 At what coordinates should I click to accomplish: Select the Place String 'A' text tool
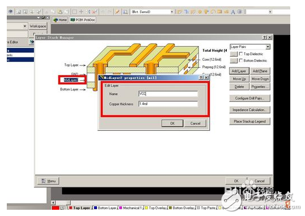(232, 12)
